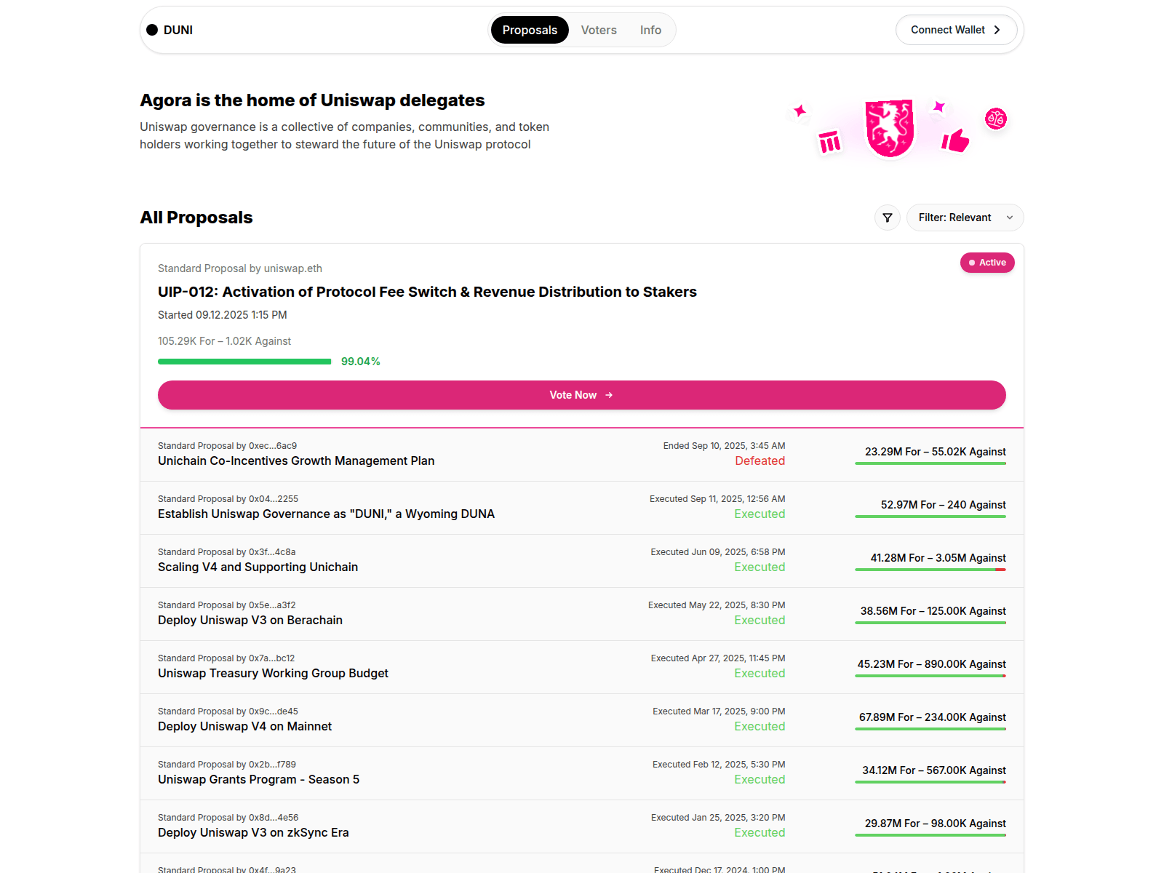Click 67.89M For – 234.00K Against text
The width and height of the screenshot is (1164, 873).
[933, 717]
